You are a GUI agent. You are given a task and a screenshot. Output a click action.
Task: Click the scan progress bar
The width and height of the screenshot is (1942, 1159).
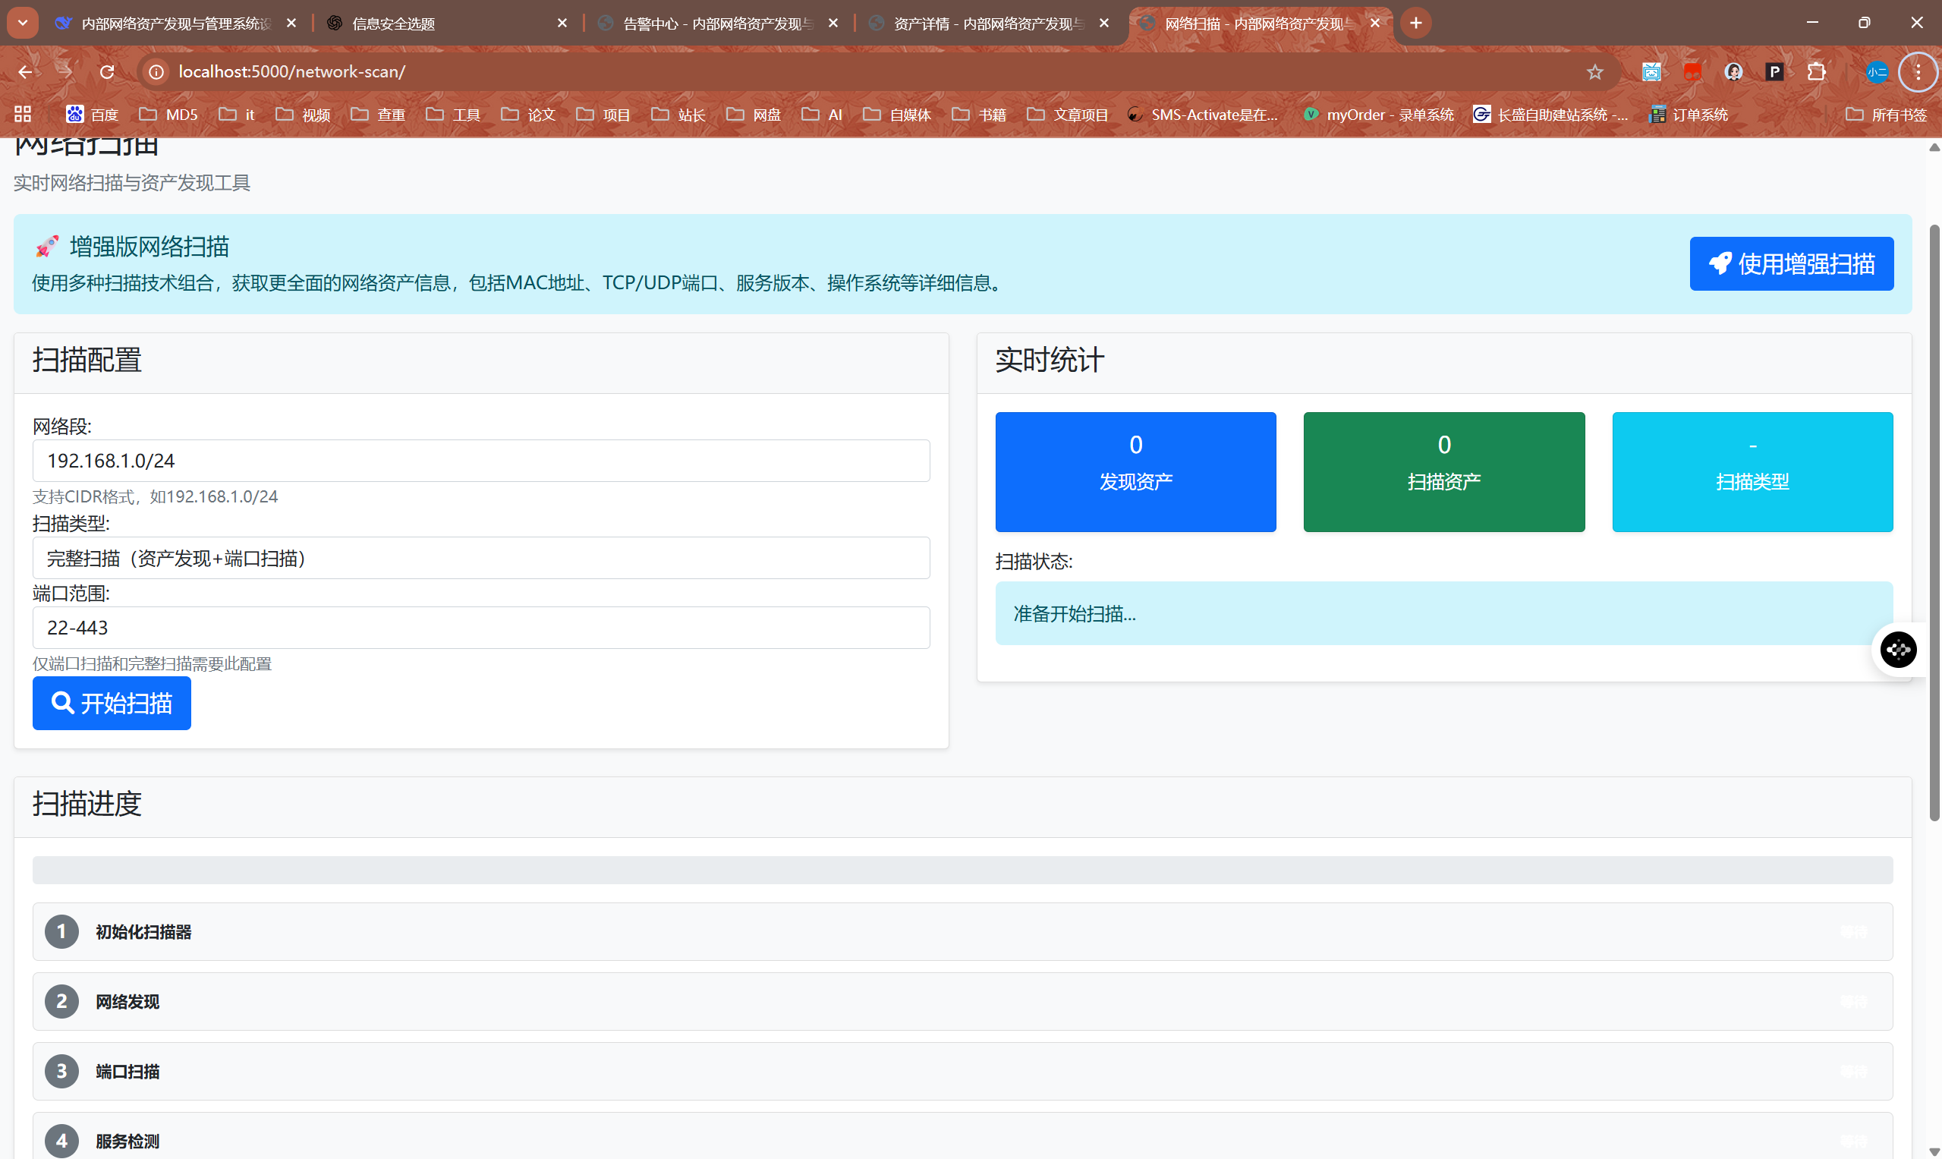pos(963,870)
